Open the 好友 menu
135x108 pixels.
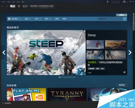click(13, 2)
